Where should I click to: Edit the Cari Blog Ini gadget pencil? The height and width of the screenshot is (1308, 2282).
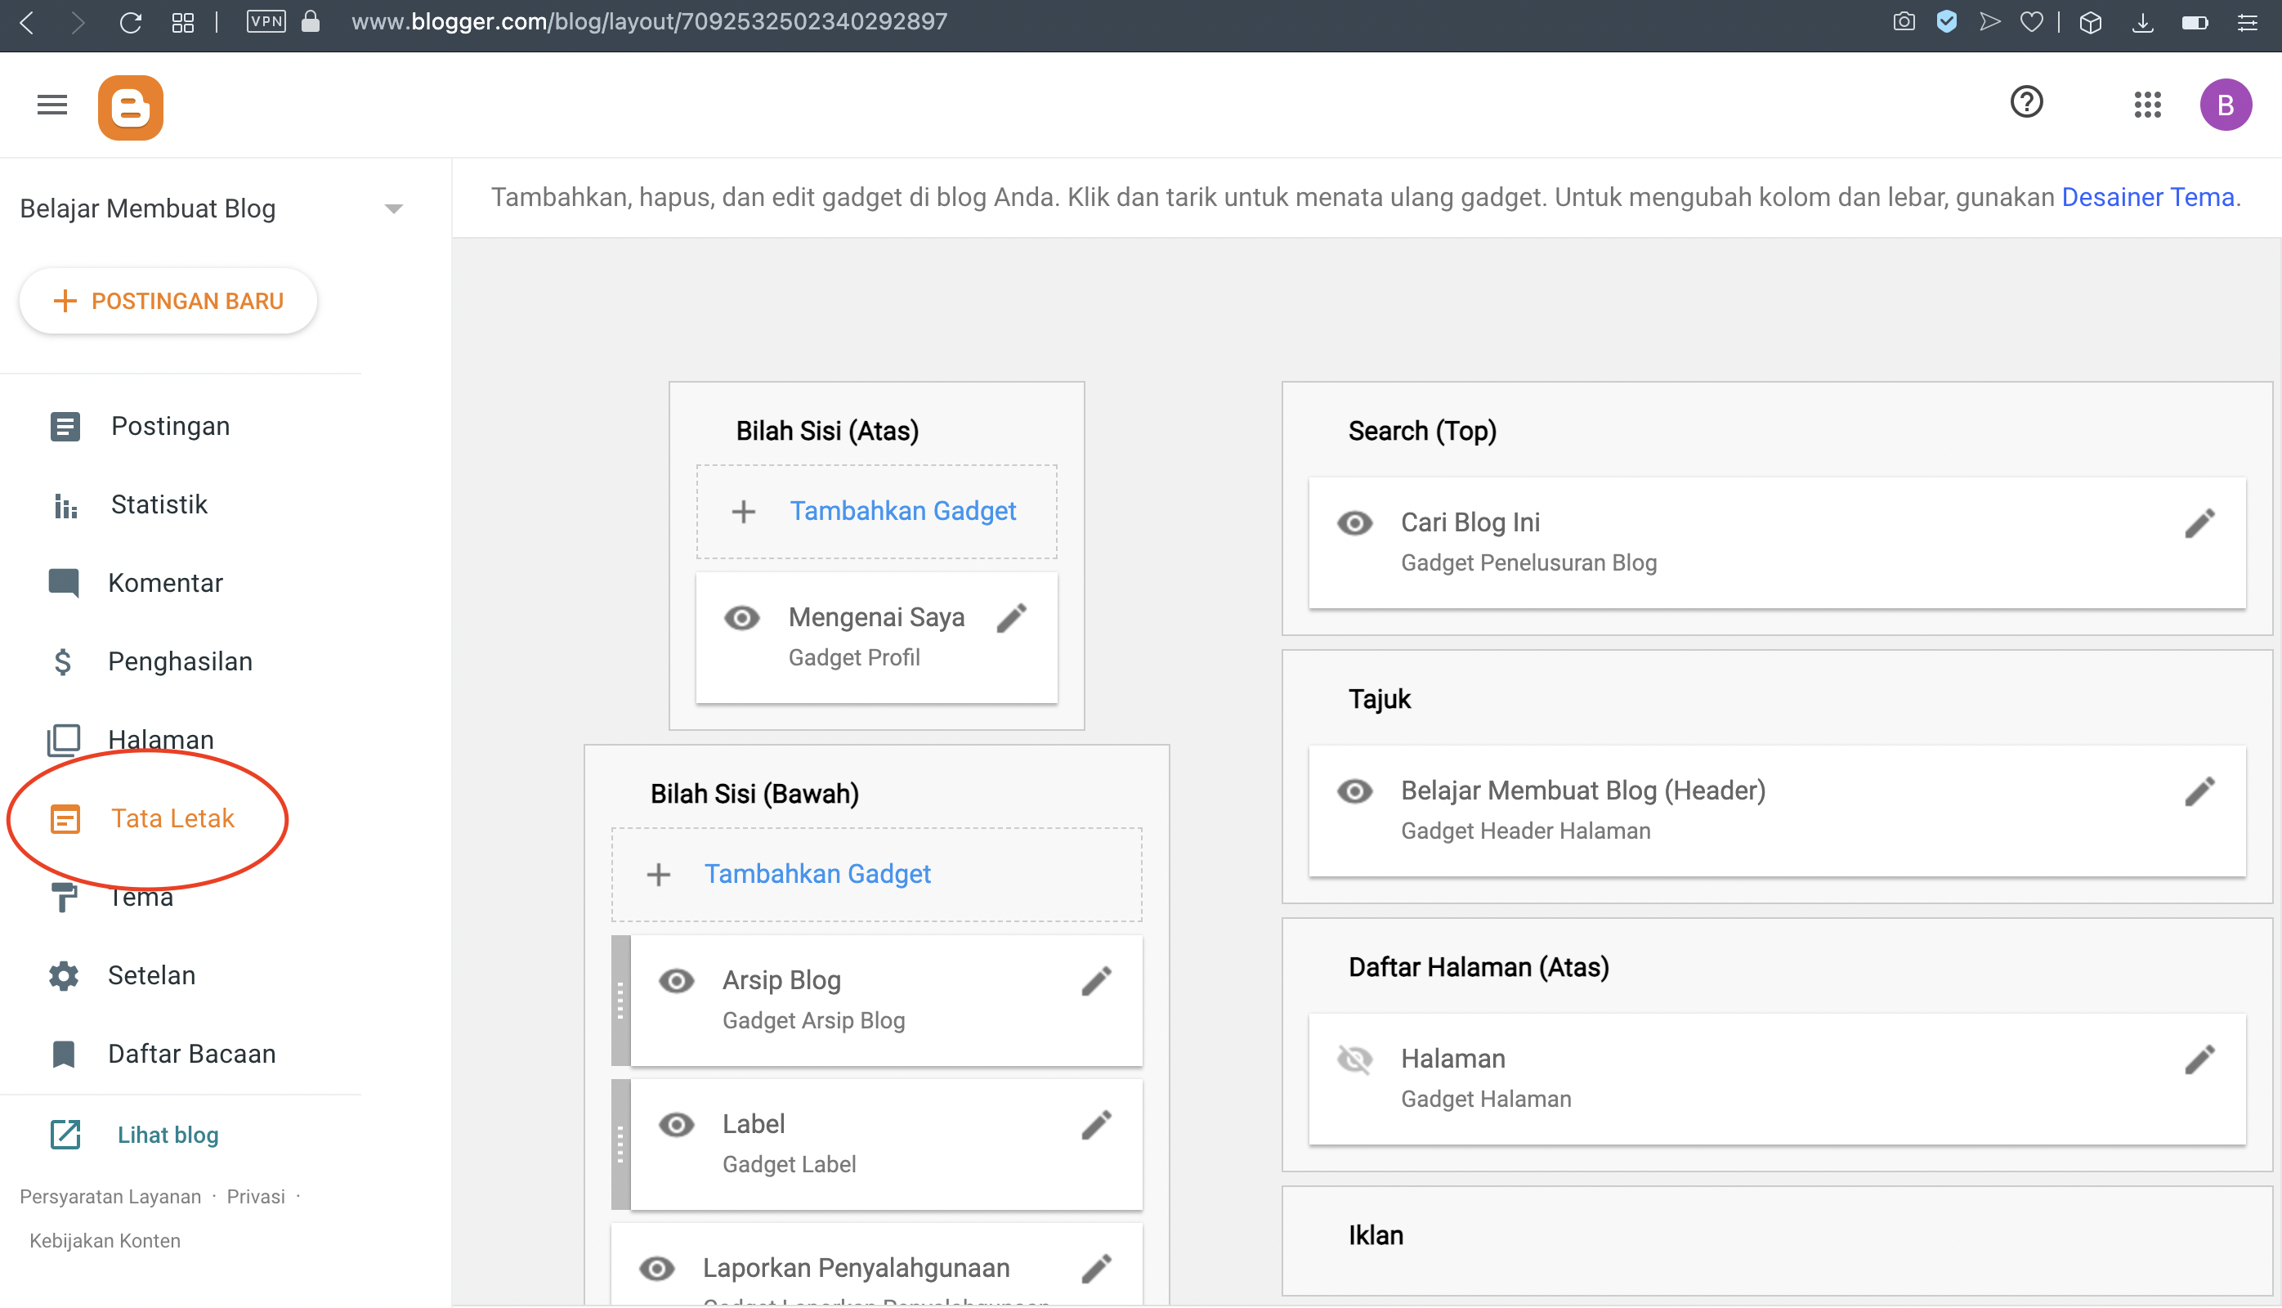(2199, 523)
